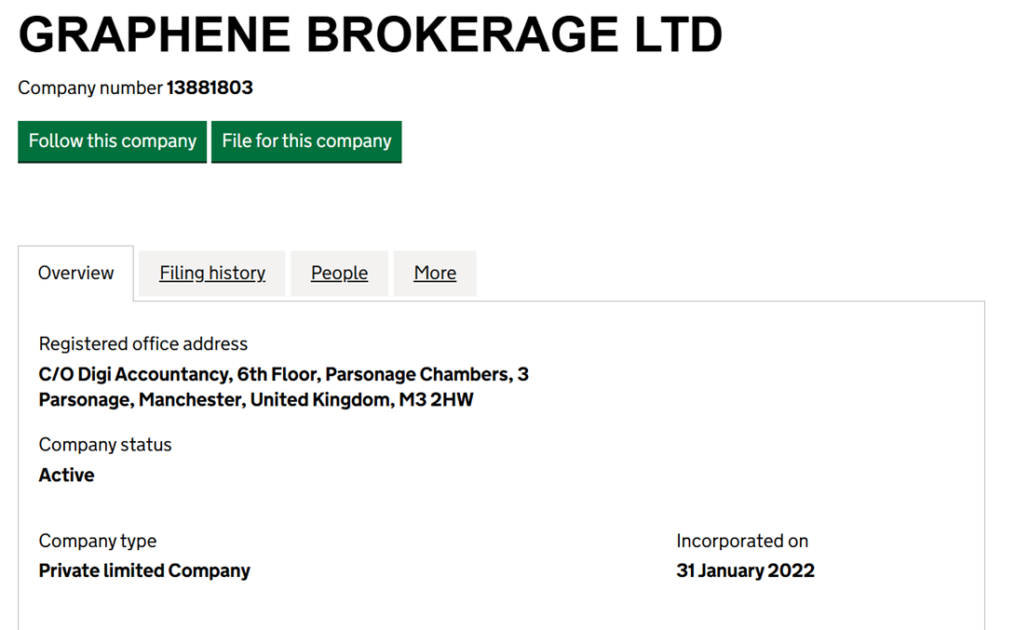Open the More tab

tap(435, 273)
